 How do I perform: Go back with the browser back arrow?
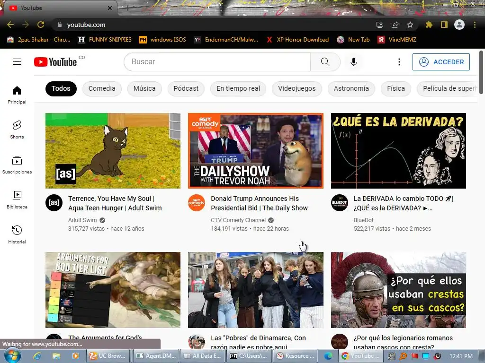pos(10,25)
